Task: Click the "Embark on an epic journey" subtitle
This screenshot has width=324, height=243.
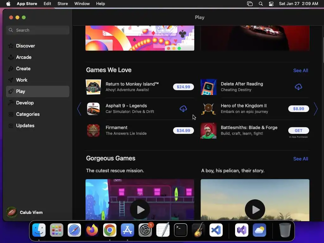Action: coord(245,112)
